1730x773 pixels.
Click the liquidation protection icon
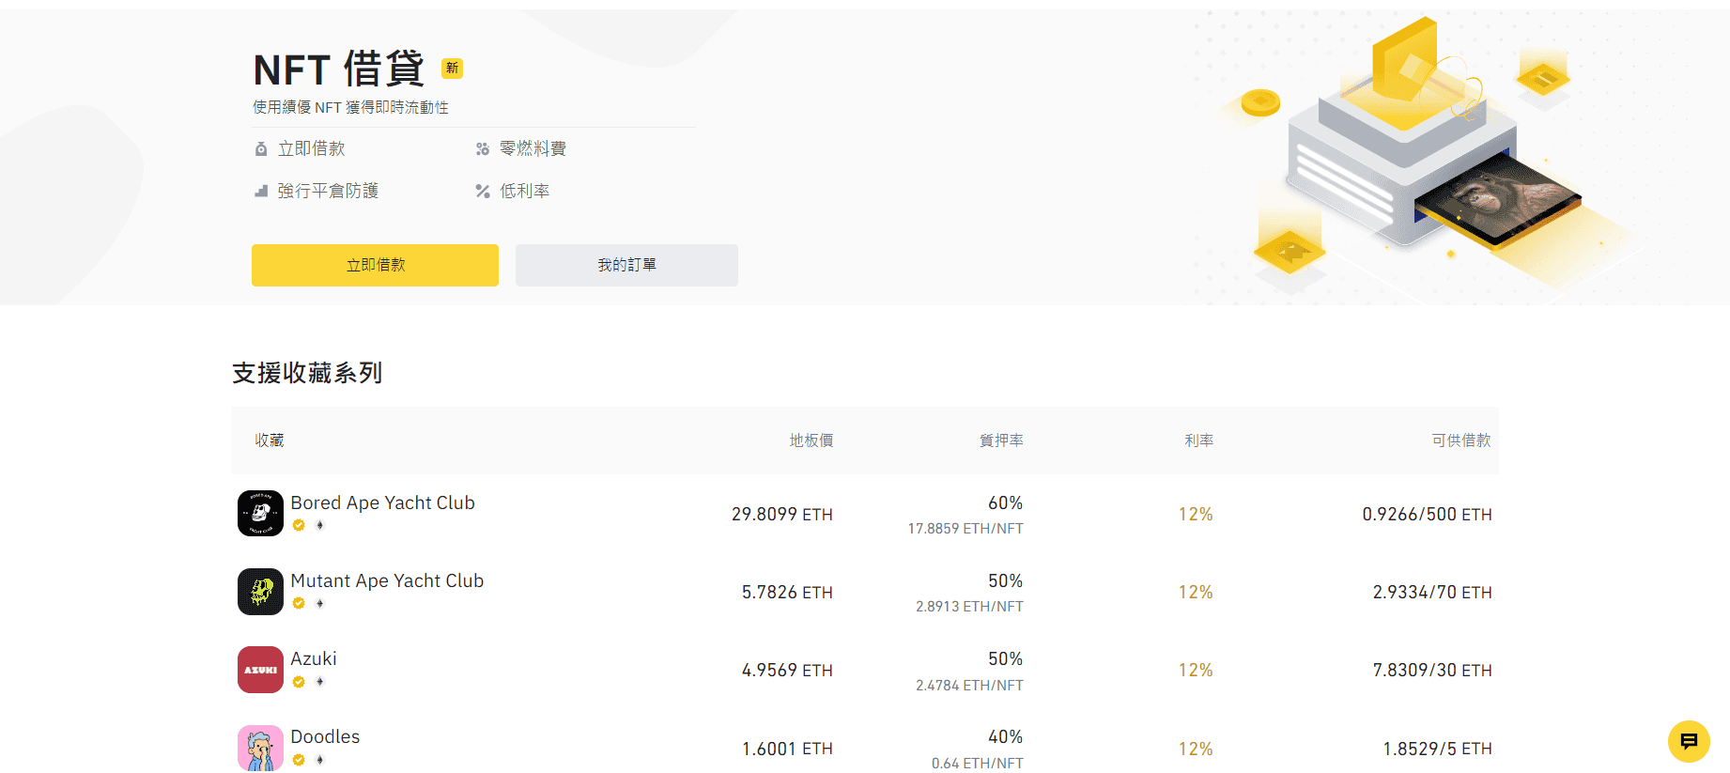pyautogui.click(x=261, y=191)
